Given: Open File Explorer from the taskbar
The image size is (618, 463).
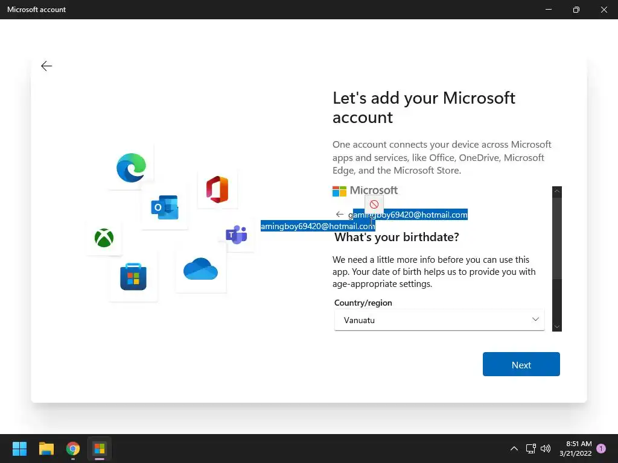Looking at the screenshot, I should 46,449.
